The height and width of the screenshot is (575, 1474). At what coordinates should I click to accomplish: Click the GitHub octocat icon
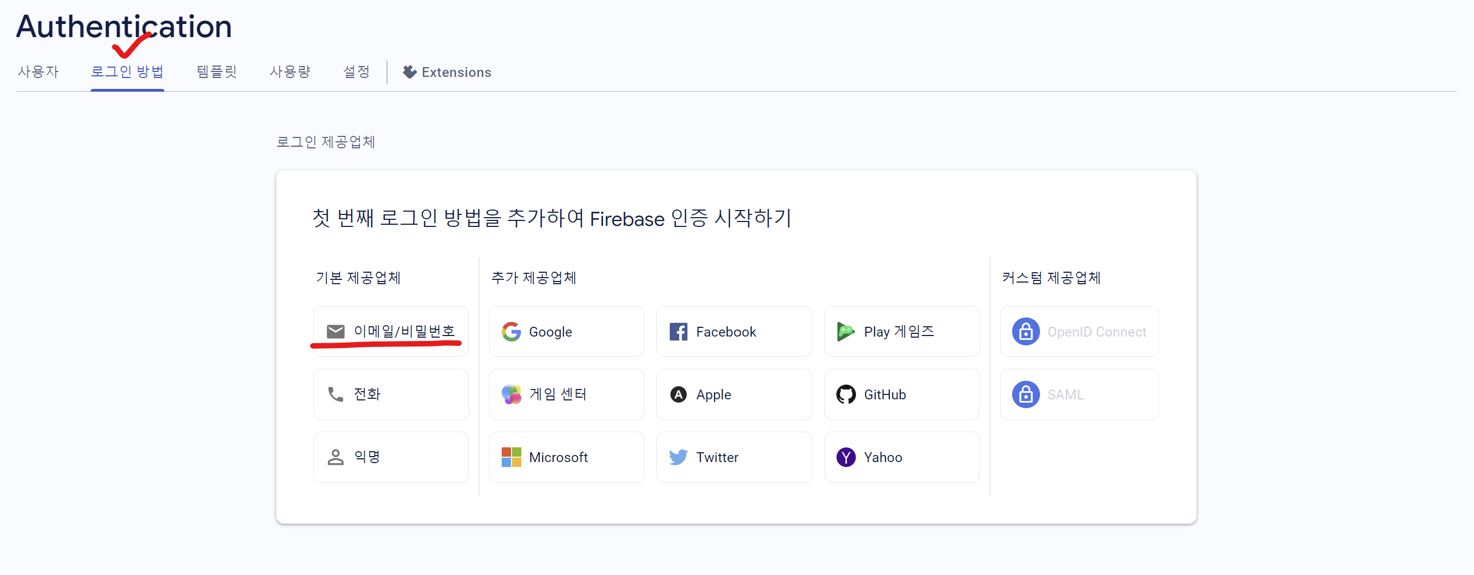pyautogui.click(x=846, y=394)
